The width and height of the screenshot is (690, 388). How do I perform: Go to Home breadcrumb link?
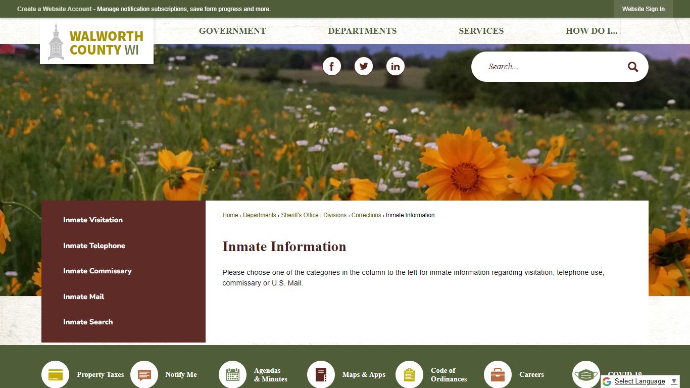[x=230, y=215]
